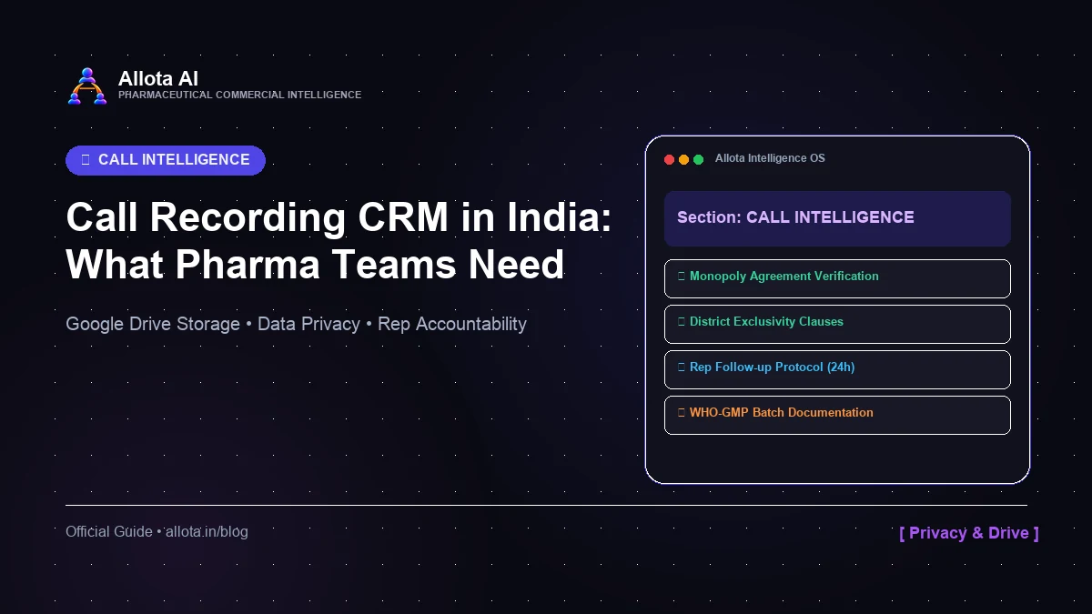Click the icon inside the CALL INTELLIGENCE badge

86,160
